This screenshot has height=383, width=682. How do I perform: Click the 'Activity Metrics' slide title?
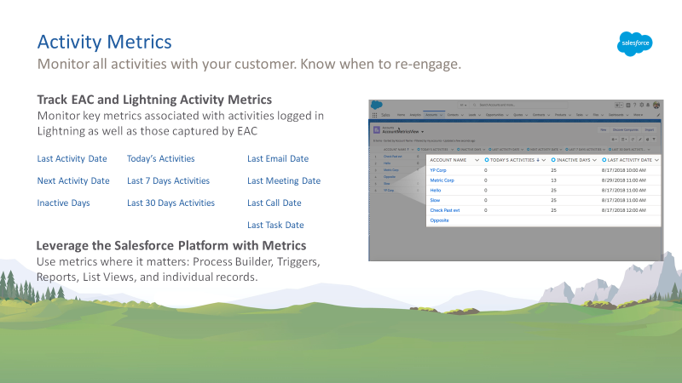(x=104, y=42)
